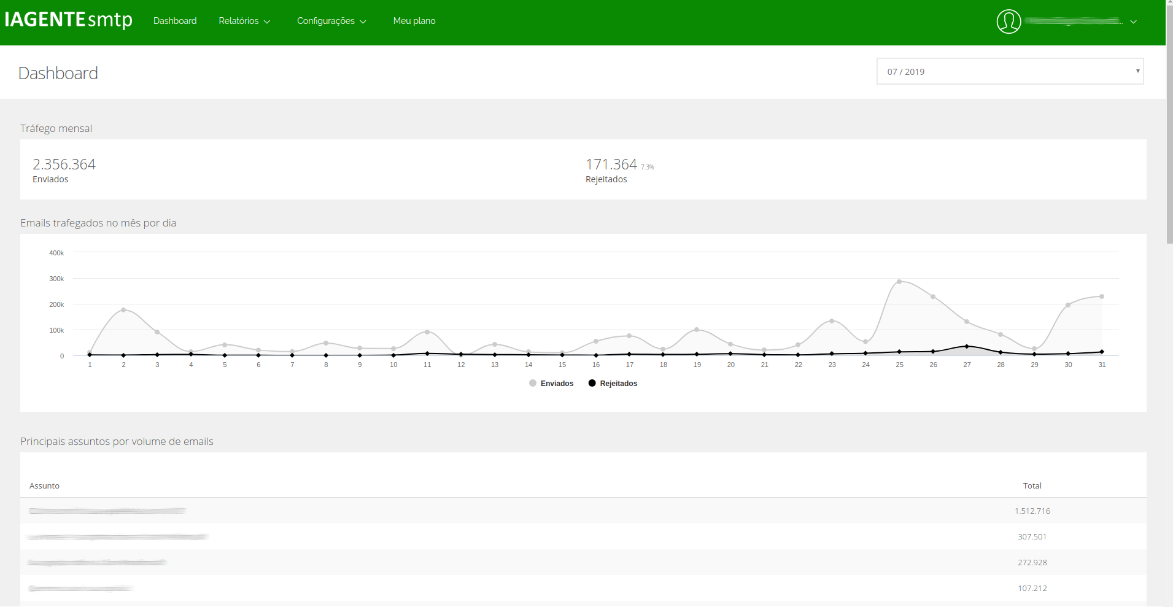Open the Relatórios dropdown menu
Image resolution: width=1173 pixels, height=607 pixels.
(244, 20)
